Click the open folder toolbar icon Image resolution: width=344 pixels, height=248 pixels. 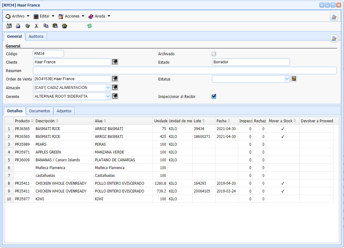[x=65, y=26]
